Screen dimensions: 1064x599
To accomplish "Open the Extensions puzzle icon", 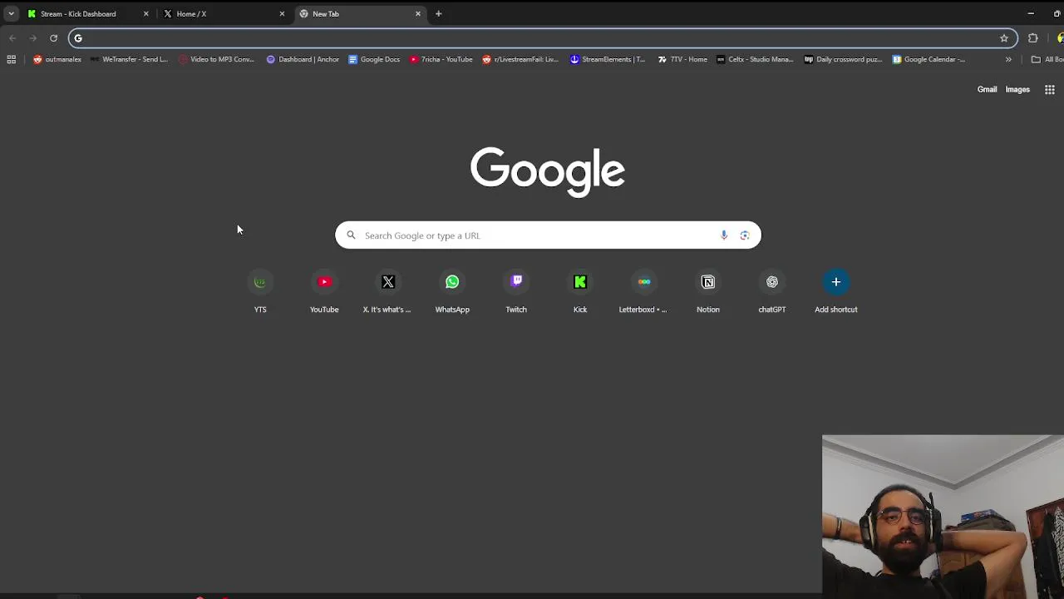I will (1033, 38).
